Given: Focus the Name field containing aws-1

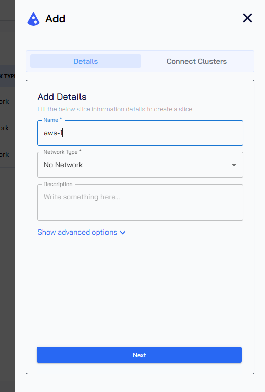Looking at the screenshot, I should pos(140,133).
